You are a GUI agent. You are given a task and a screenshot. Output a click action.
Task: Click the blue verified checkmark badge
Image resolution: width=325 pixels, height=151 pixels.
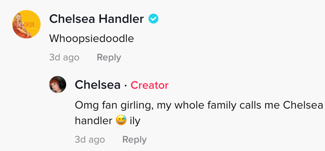coord(153,19)
